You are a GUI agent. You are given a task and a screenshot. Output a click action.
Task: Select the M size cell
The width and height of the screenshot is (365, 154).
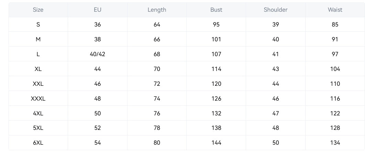(38, 39)
